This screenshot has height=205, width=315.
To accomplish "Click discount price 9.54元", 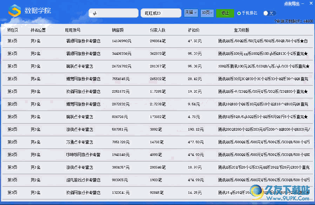I will (x=194, y=104).
